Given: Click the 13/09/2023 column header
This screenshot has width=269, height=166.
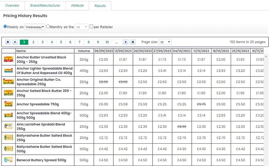Looking at the screenshot, I should pyautogui.click(x=123, y=51).
